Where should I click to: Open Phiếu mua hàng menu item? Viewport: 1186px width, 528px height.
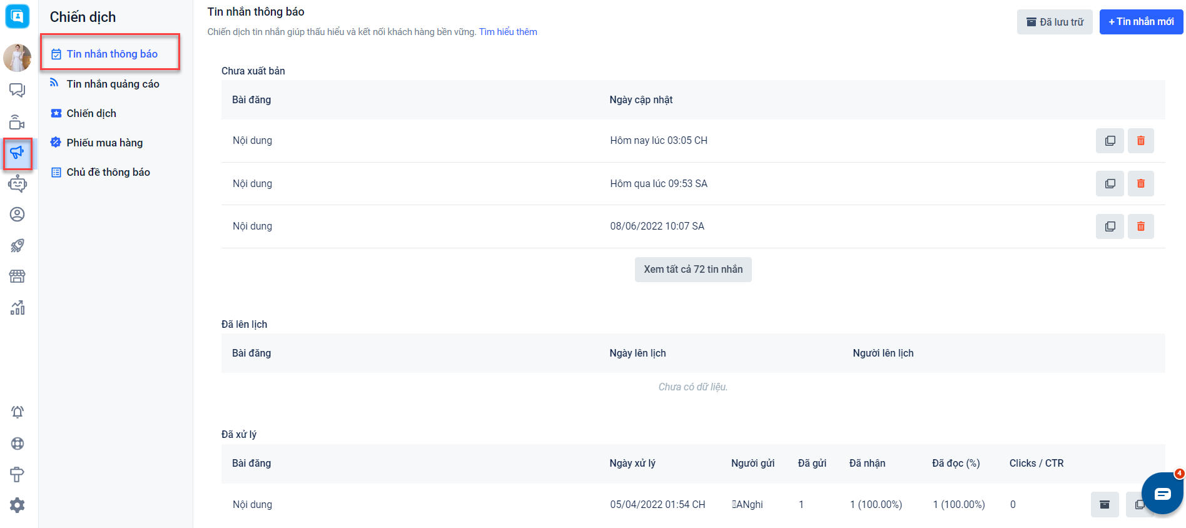tap(104, 143)
